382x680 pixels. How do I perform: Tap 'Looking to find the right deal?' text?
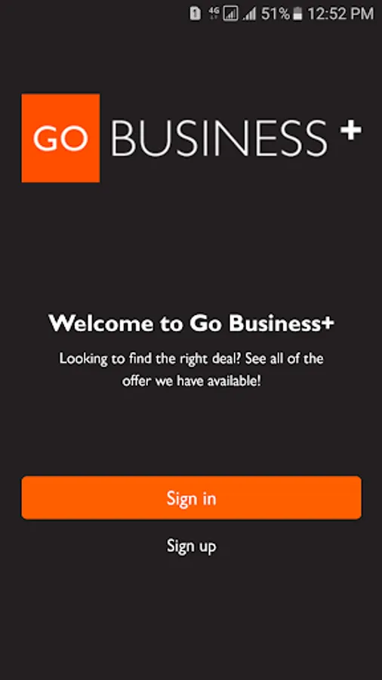pyautogui.click(x=150, y=359)
